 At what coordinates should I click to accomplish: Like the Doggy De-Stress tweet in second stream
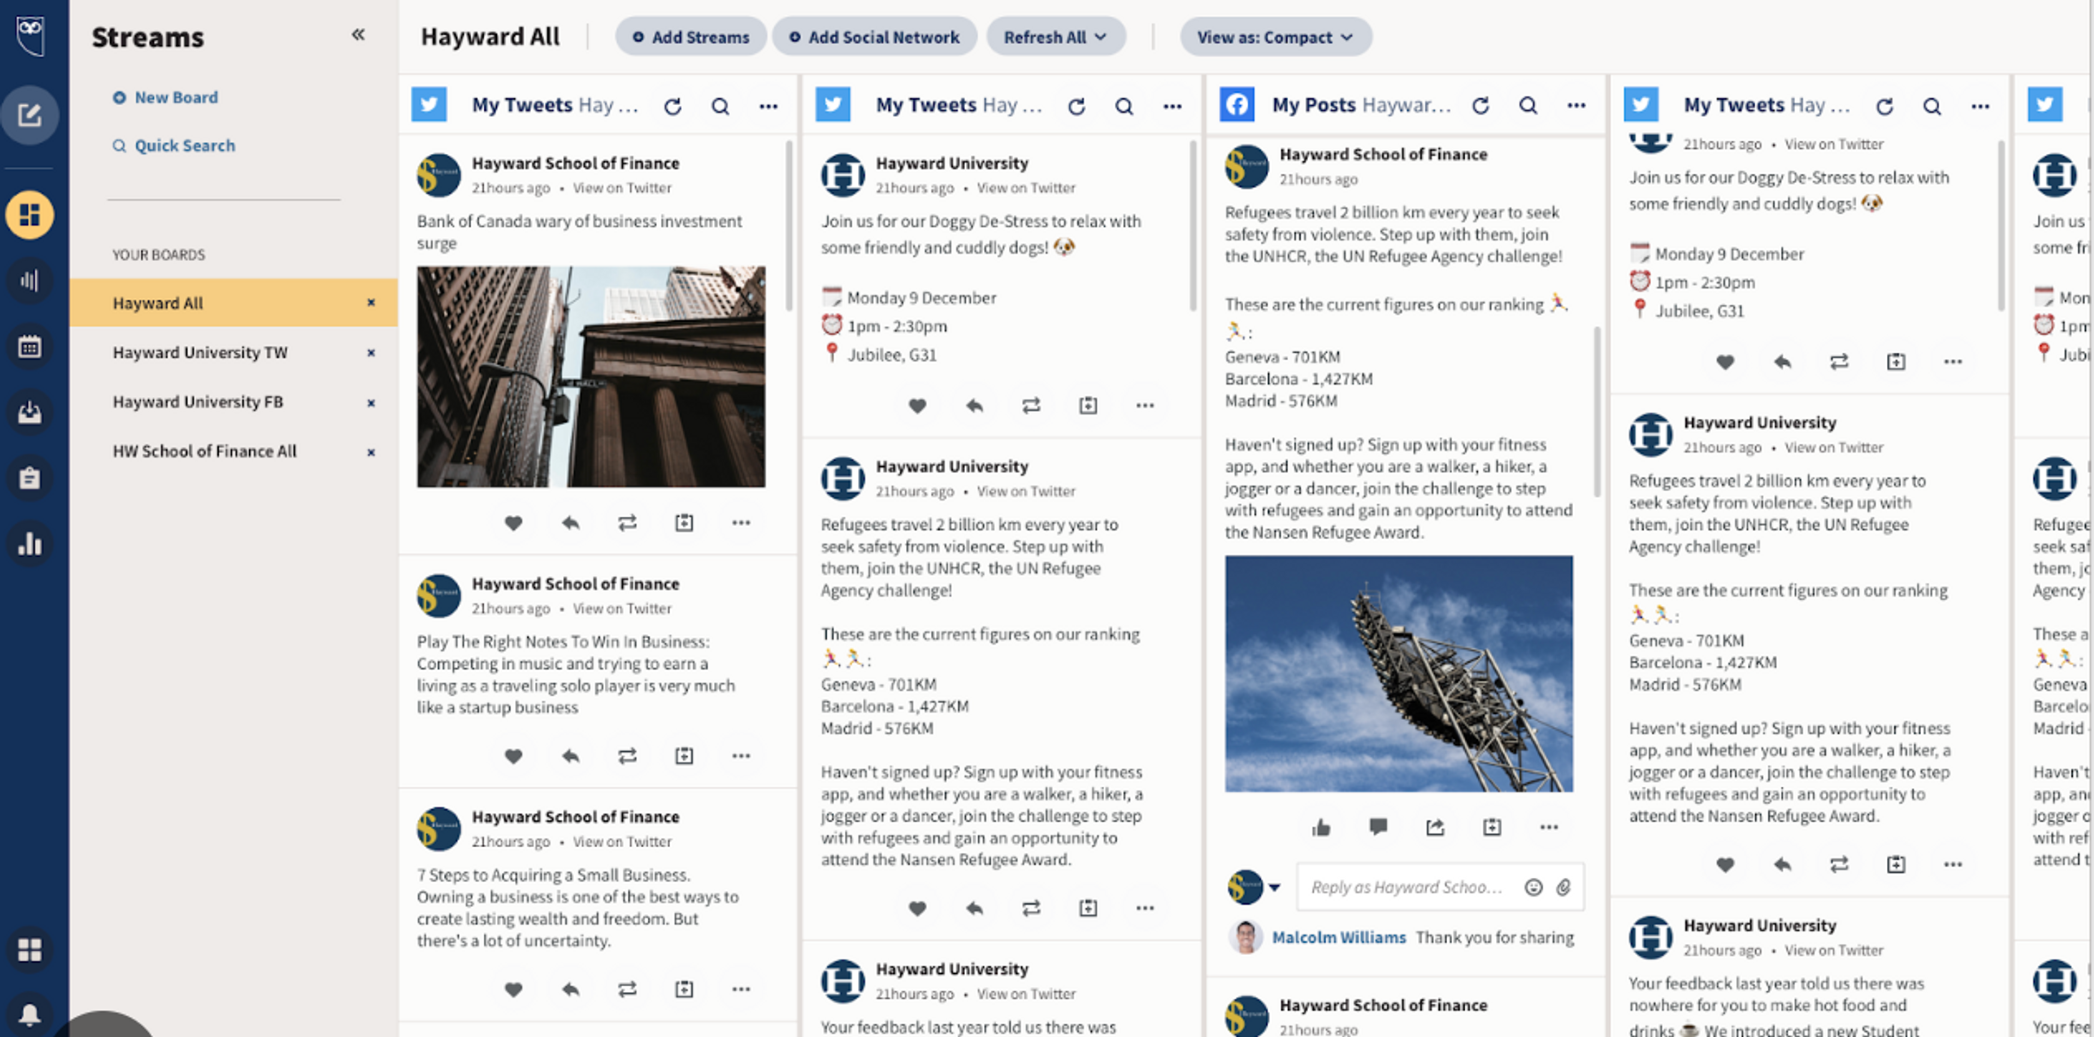coord(917,405)
